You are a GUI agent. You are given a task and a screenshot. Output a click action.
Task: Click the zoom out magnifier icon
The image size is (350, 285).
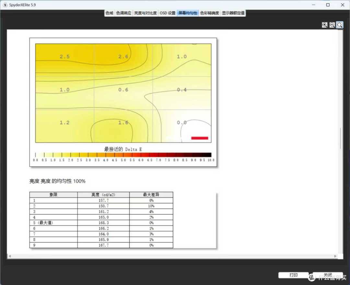tap(332, 25)
